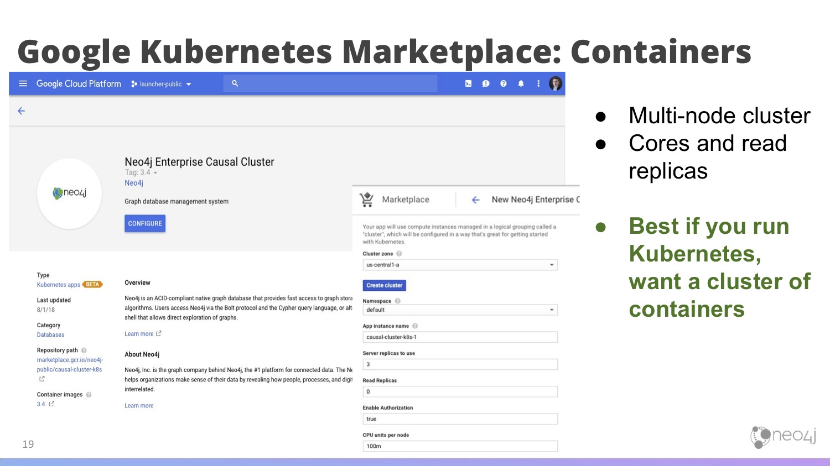The height and width of the screenshot is (466, 830).
Task: Click Learn more under About Neo4j
Action: 139,406
